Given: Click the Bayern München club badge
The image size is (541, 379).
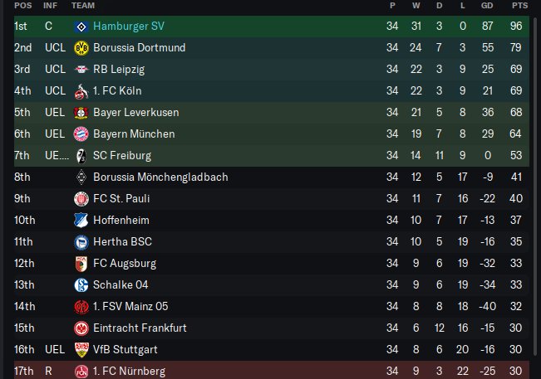Looking at the screenshot, I should coord(81,134).
